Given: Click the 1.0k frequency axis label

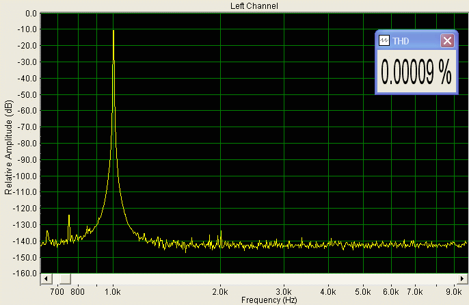Looking at the screenshot, I should click(x=112, y=292).
